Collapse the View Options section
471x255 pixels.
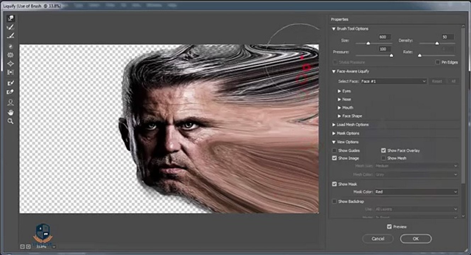[334, 142]
